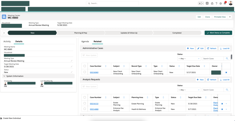The height and width of the screenshot is (121, 235).
Task: Open the help question mark icon
Action: click(216, 4)
